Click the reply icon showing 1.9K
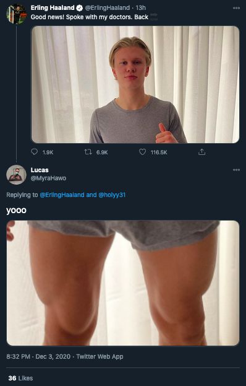 pyautogui.click(x=35, y=152)
